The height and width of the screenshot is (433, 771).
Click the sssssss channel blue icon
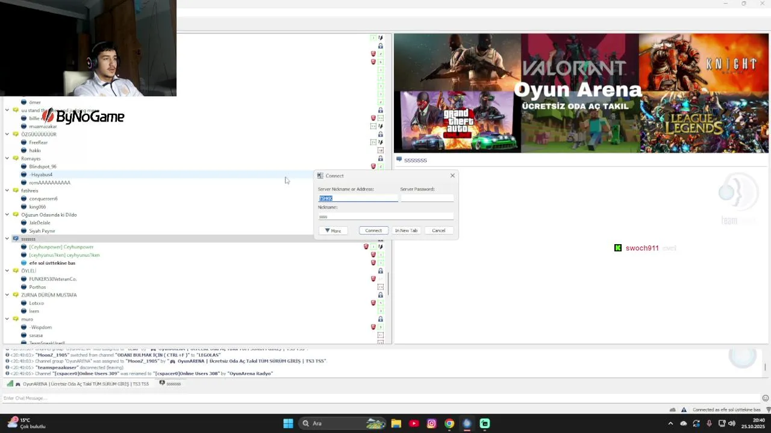tap(16, 239)
